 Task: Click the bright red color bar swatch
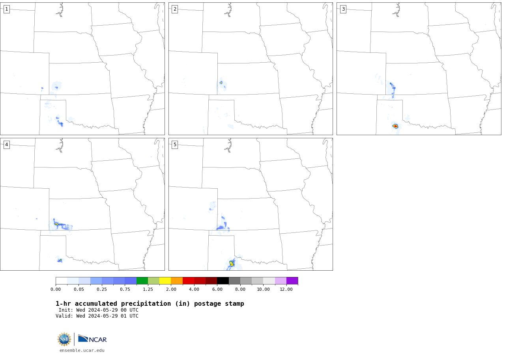coord(188,281)
